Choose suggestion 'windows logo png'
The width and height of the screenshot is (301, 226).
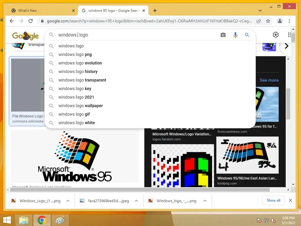[150, 54]
